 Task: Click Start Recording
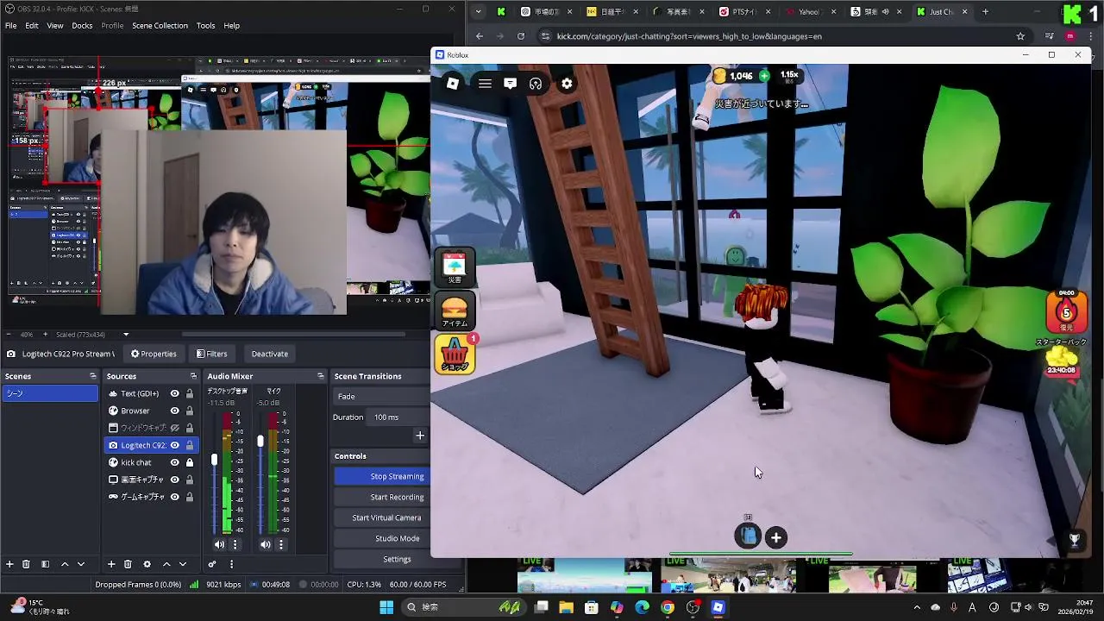380,497
